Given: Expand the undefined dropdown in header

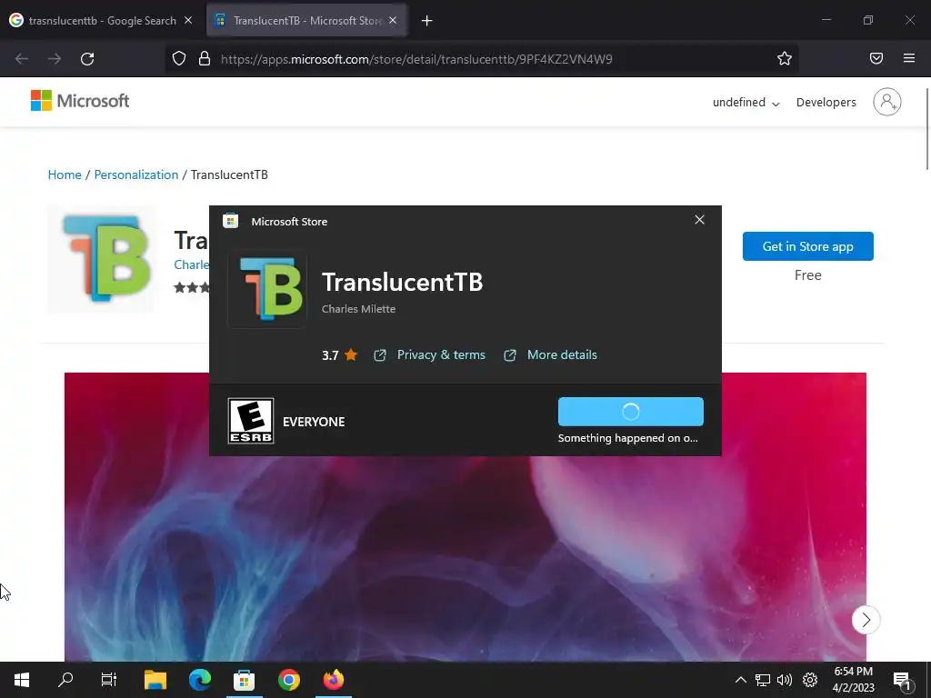Looking at the screenshot, I should (746, 102).
